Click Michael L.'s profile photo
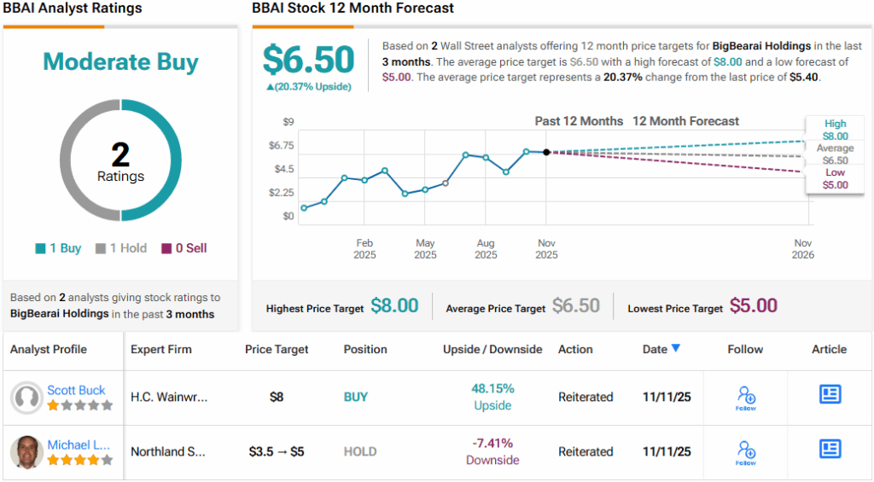874x482 pixels. (26, 452)
